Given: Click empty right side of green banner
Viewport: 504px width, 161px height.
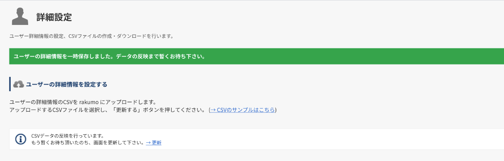Looking at the screenshot, I should pyautogui.click(x=353, y=56).
